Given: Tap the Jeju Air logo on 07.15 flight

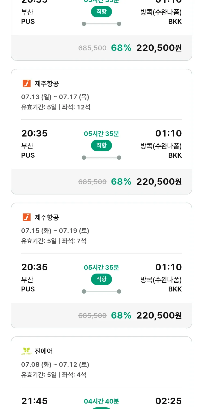Looking at the screenshot, I should (27, 217).
